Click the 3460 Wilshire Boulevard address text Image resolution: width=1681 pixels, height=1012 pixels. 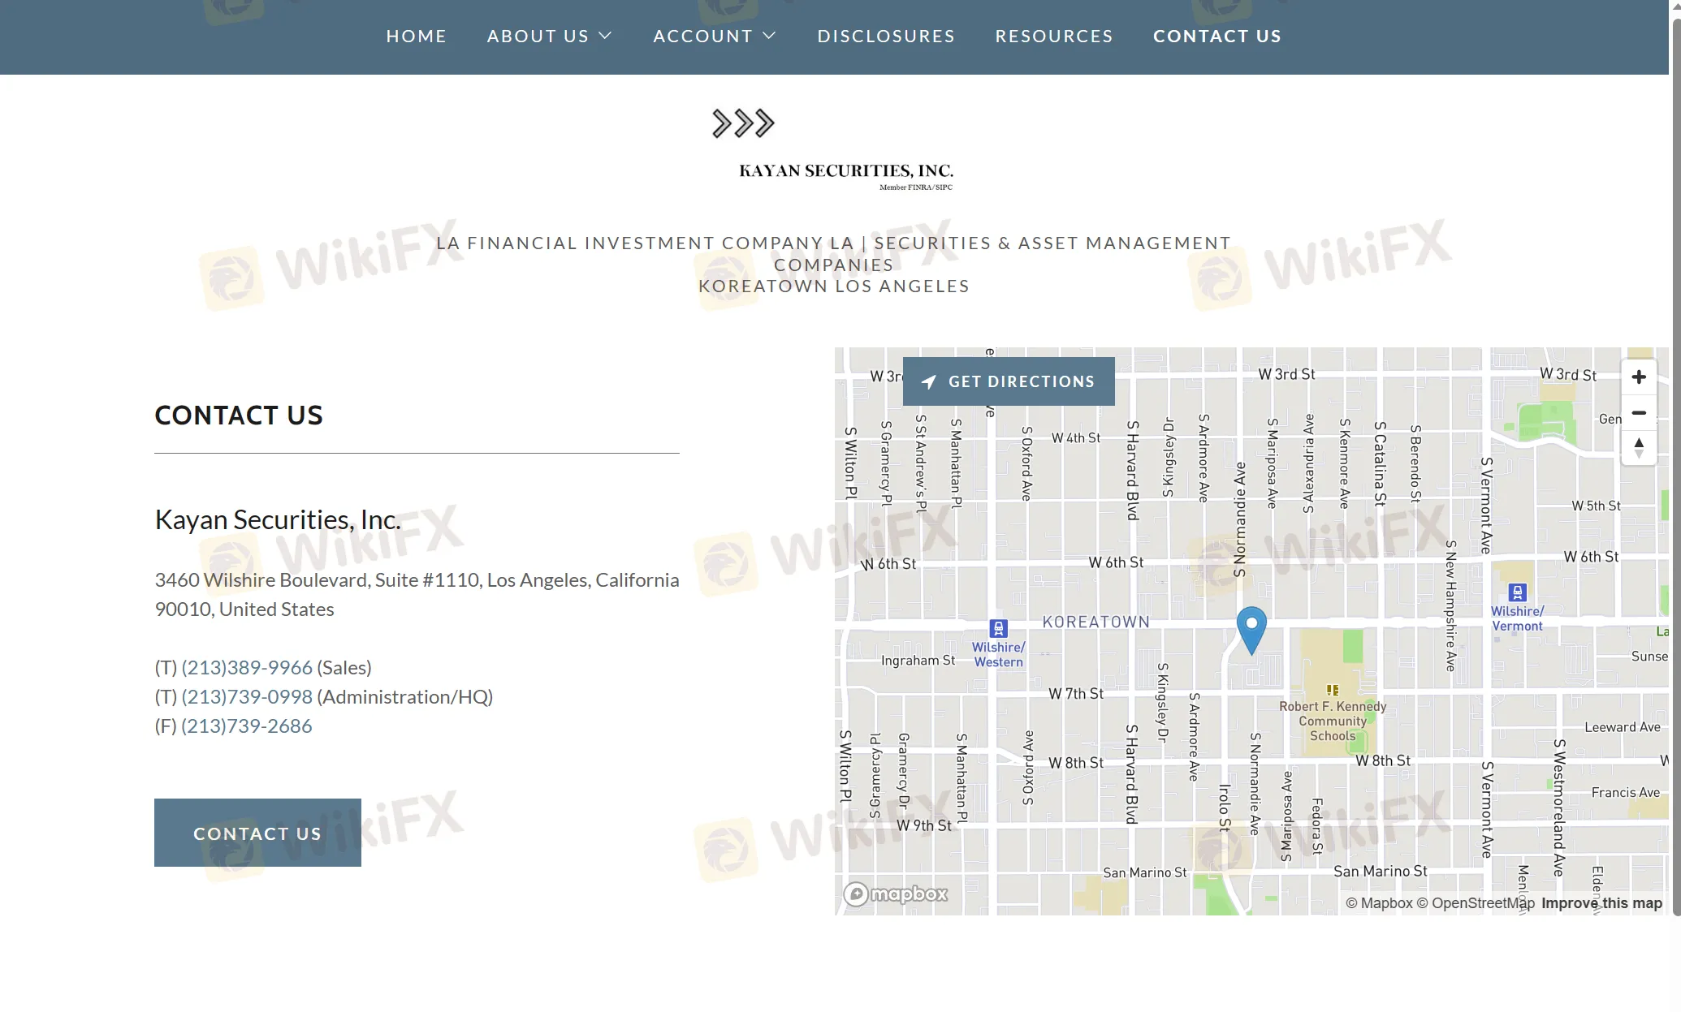(x=417, y=594)
